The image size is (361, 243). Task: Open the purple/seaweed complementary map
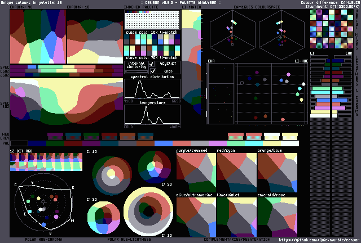point(196,173)
